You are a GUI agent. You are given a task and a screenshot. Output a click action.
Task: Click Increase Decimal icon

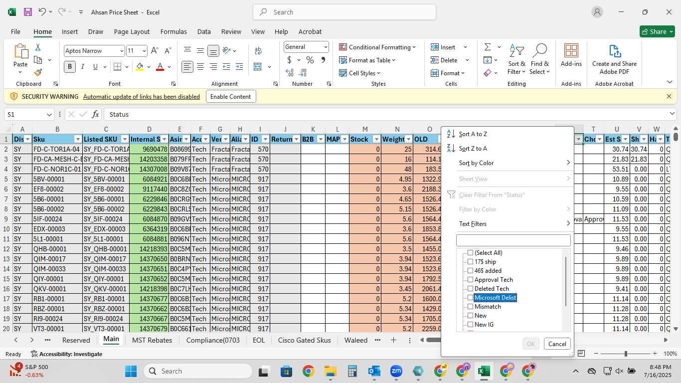click(290, 73)
